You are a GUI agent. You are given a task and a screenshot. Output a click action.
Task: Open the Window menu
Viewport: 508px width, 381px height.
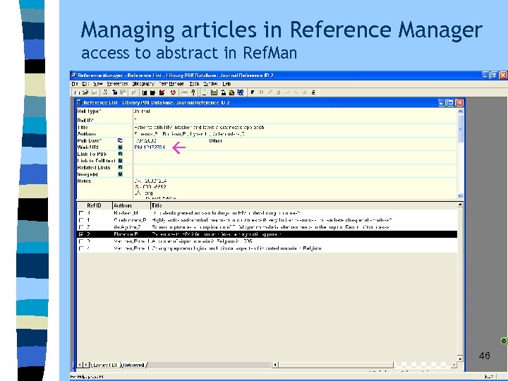click(x=210, y=84)
